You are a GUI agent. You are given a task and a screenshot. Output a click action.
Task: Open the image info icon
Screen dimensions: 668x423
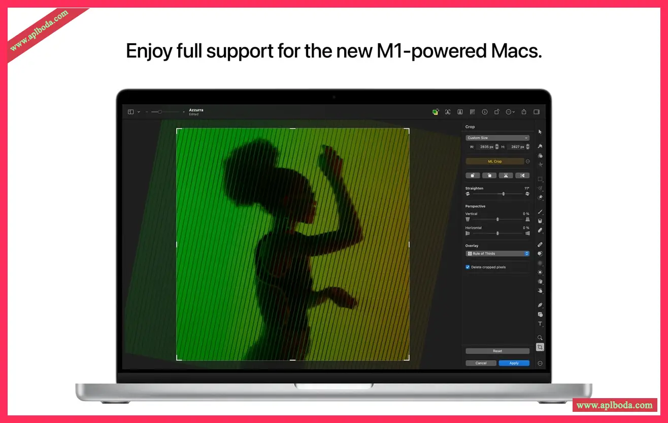point(485,112)
